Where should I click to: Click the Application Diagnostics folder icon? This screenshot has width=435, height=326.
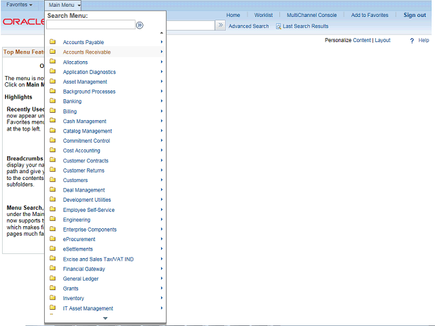(52, 71)
